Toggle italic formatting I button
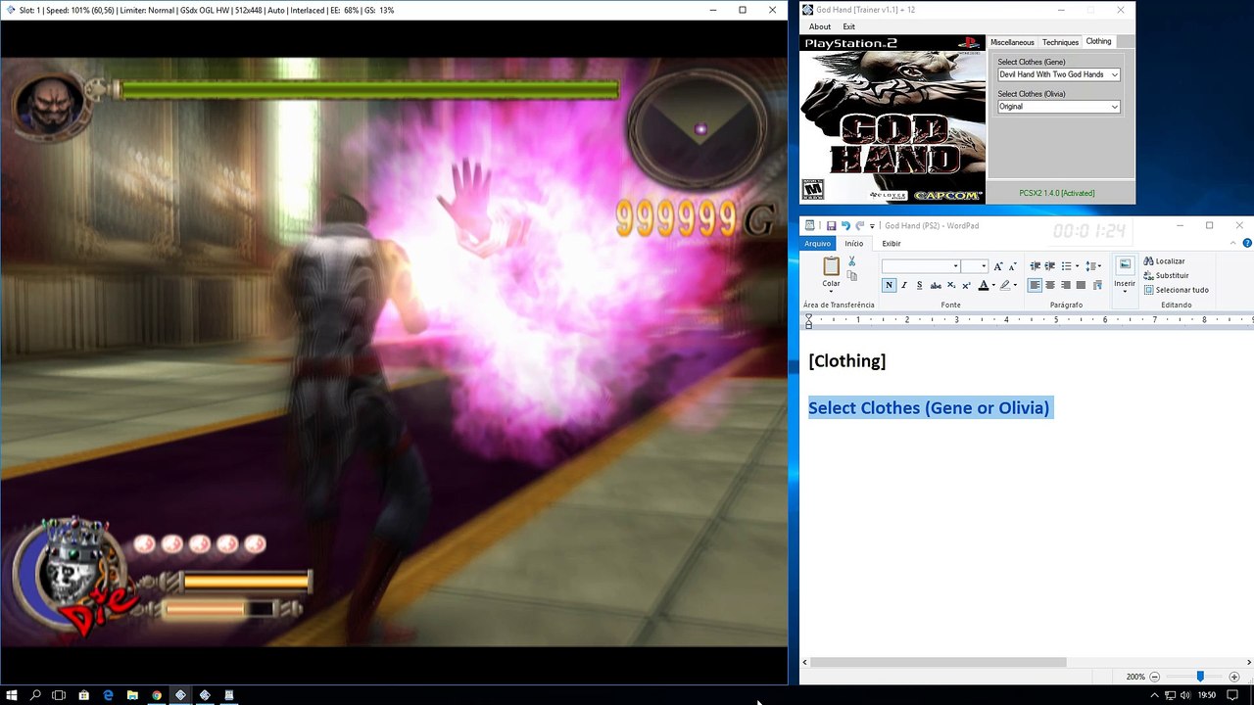This screenshot has width=1254, height=705. point(903,285)
